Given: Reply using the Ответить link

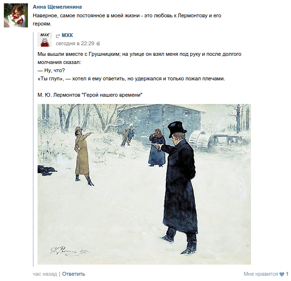Looking at the screenshot, I should pyautogui.click(x=74, y=274).
